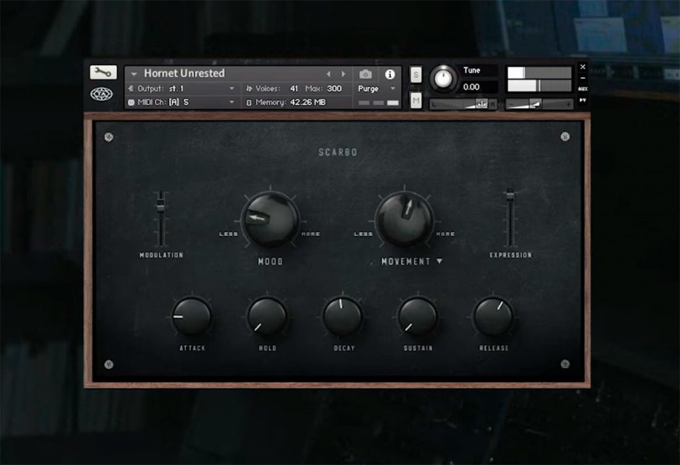Open the snapshot camera view
Image resolution: width=680 pixels, height=465 pixels.
(x=366, y=74)
